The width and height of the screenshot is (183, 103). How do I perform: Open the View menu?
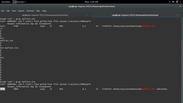click(x=14, y=11)
